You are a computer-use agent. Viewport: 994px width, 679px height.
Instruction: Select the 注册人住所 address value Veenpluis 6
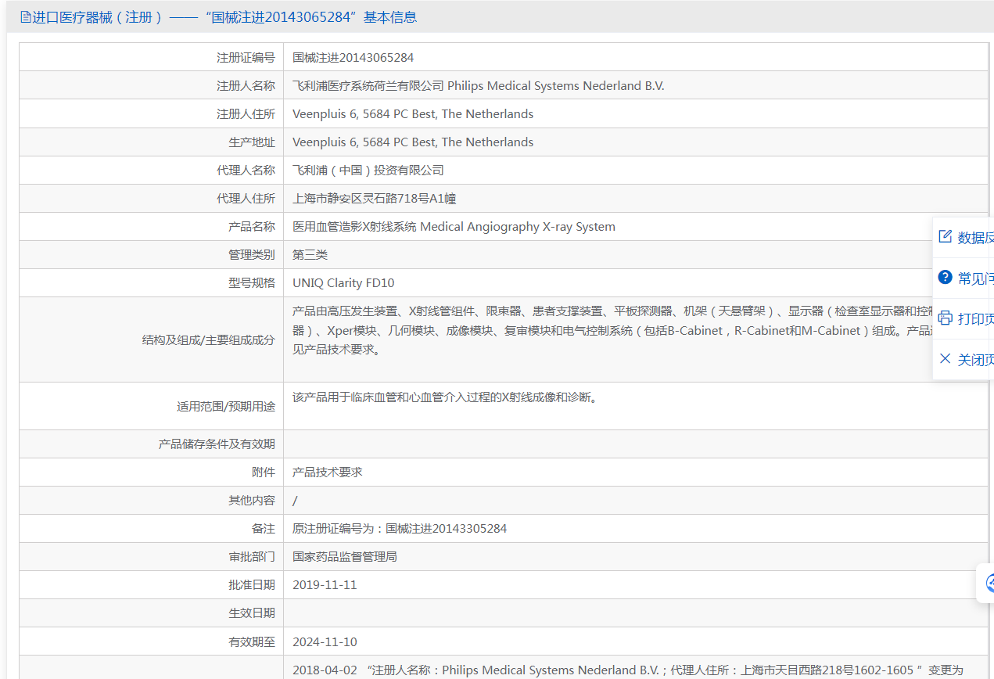413,113
